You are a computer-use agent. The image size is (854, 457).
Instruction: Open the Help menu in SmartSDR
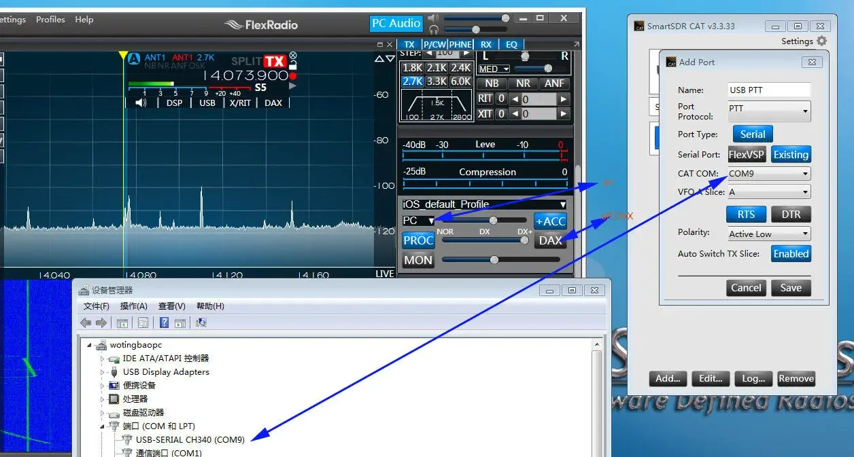tap(84, 20)
